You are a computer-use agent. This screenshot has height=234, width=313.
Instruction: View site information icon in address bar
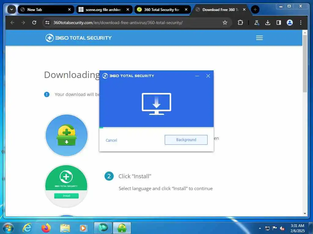tap(47, 23)
